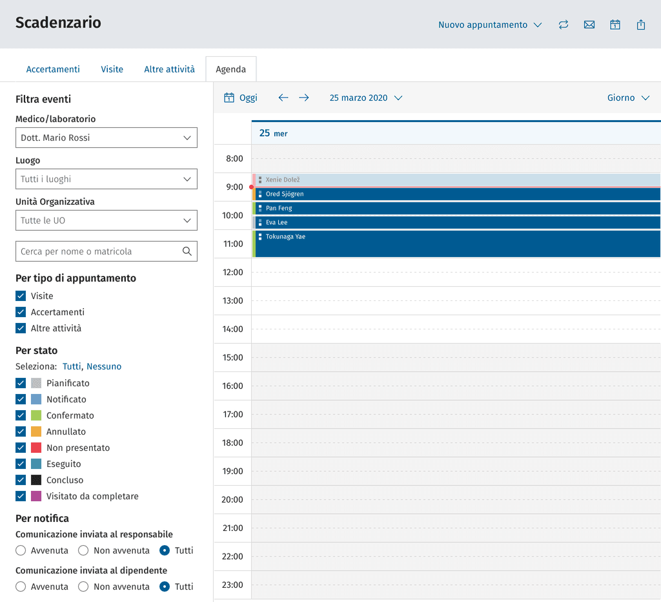The width and height of the screenshot is (661, 602).
Task: Uncheck the Visite checkbox
Action: coord(21,296)
